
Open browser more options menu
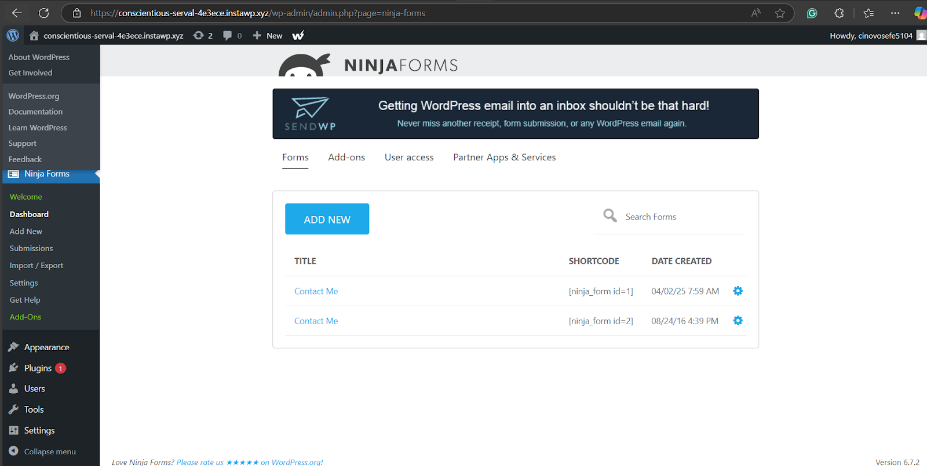[895, 13]
